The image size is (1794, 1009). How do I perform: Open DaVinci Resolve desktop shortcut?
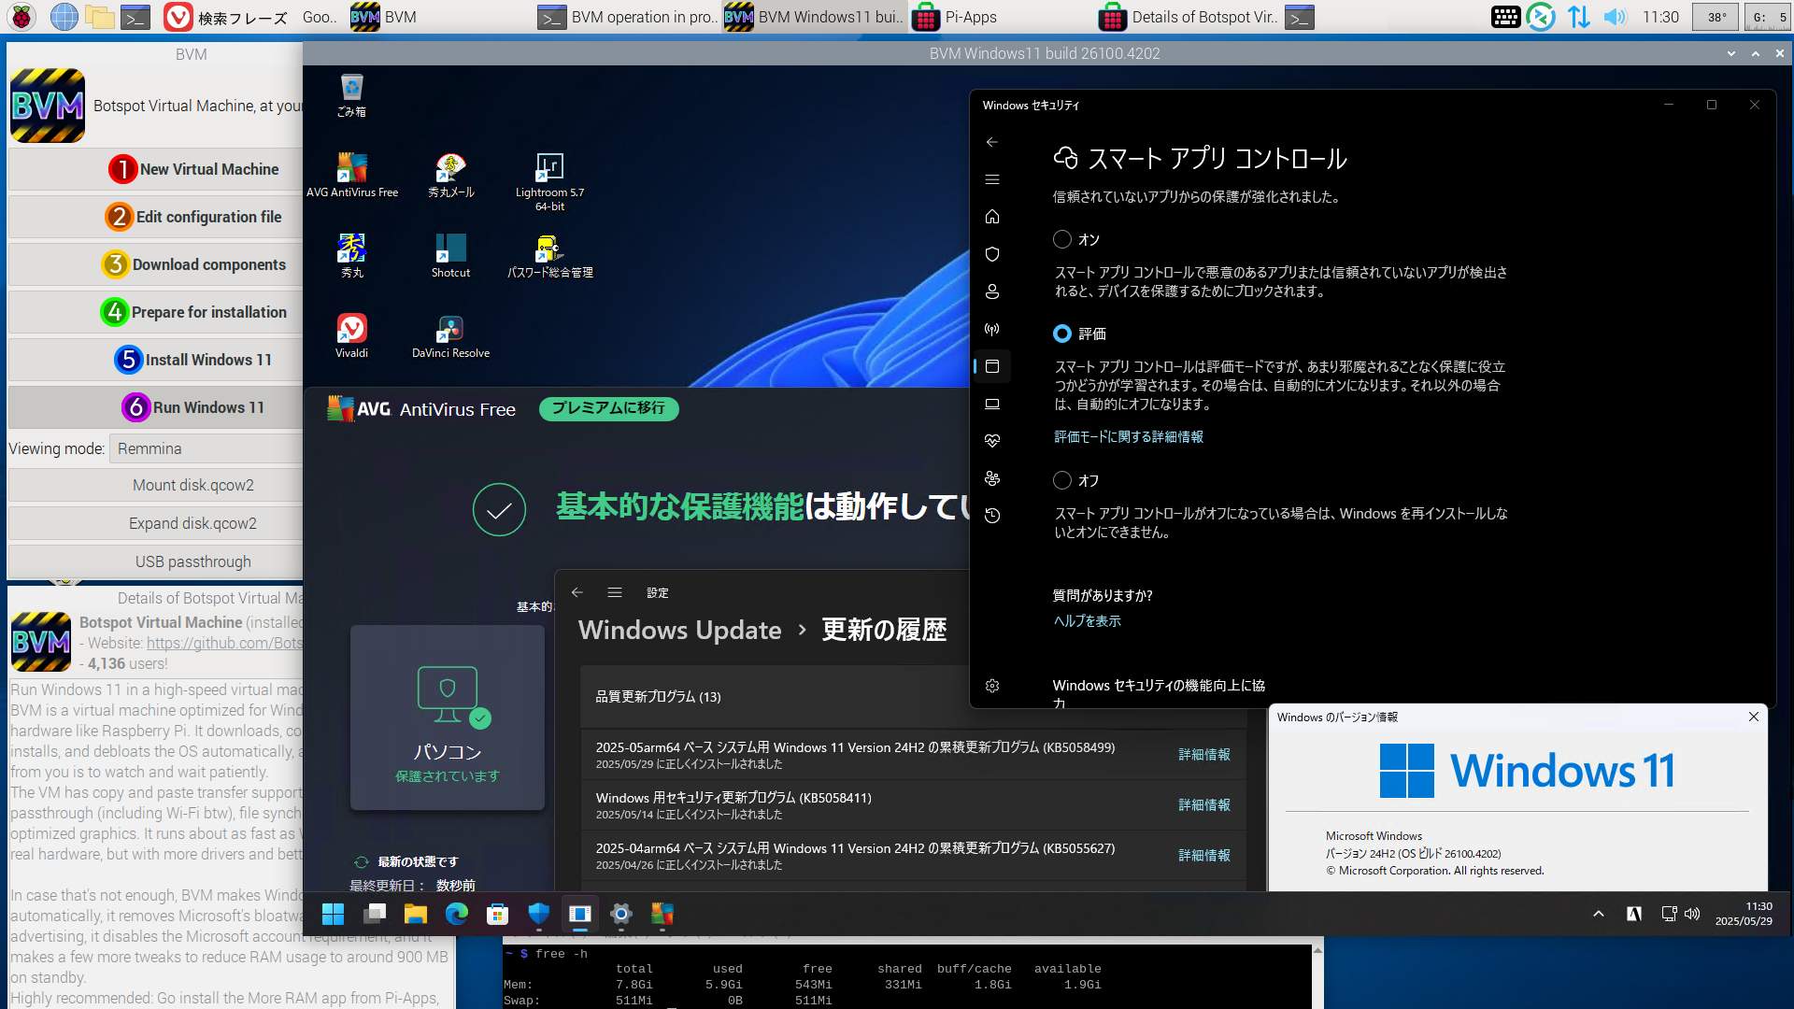(x=450, y=335)
